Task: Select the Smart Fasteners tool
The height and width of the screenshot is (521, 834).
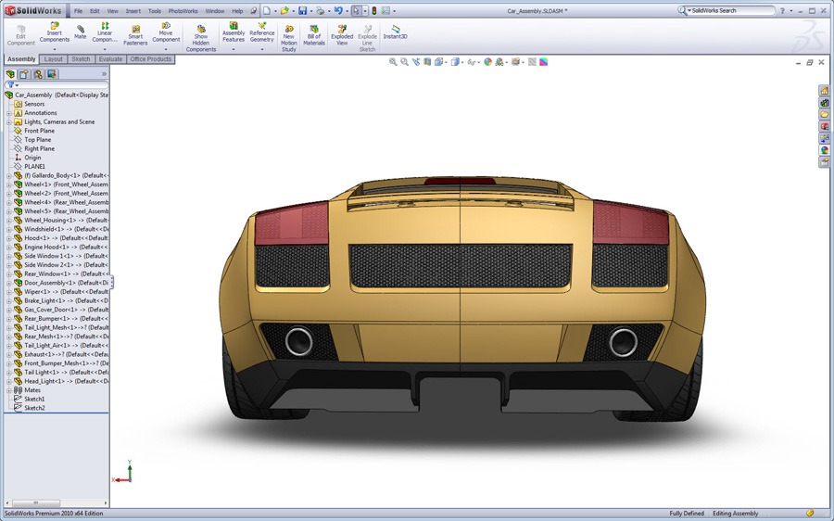Action: pyautogui.click(x=135, y=33)
